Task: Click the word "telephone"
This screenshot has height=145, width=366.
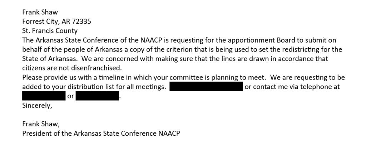Action: tap(315, 87)
